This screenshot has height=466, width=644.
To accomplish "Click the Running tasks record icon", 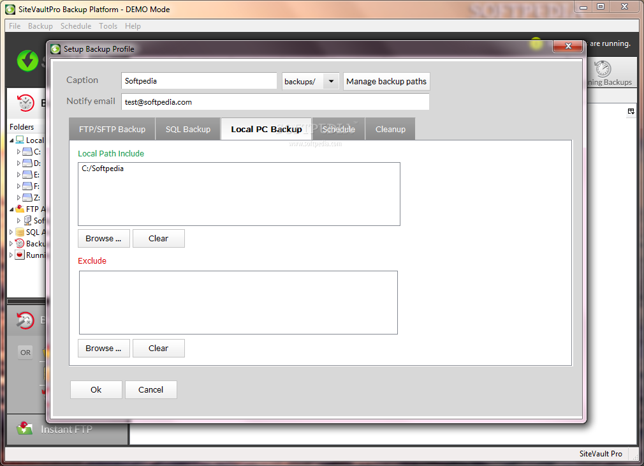I will [20, 255].
